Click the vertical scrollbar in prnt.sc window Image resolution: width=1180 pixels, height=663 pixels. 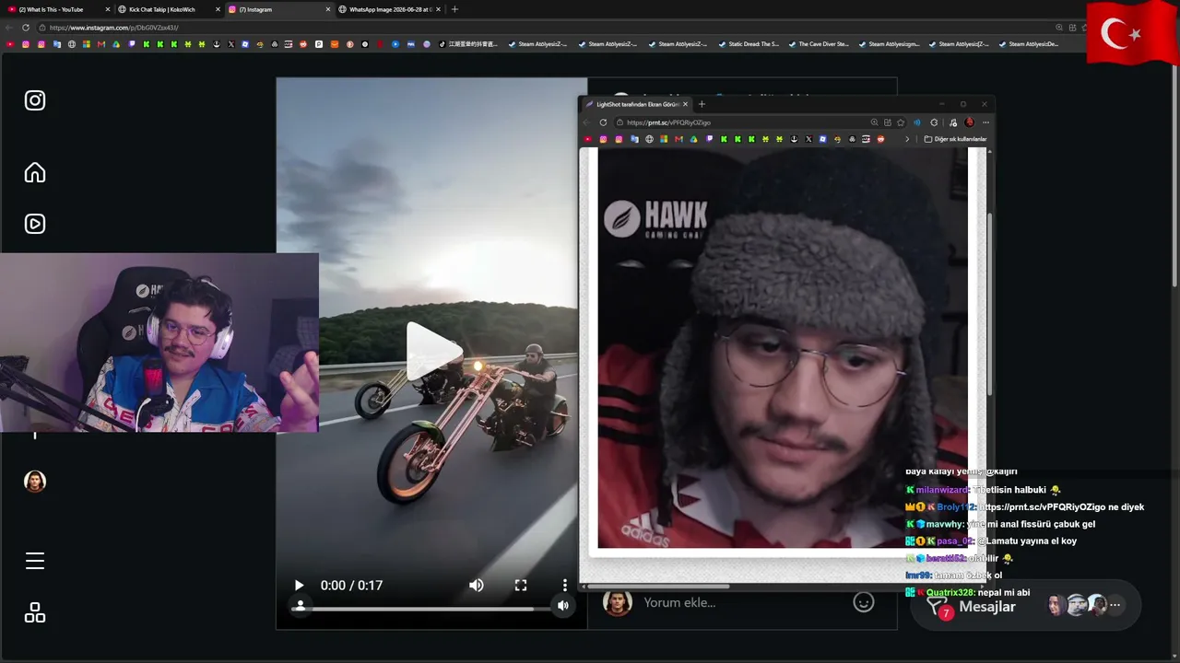pyautogui.click(x=990, y=304)
